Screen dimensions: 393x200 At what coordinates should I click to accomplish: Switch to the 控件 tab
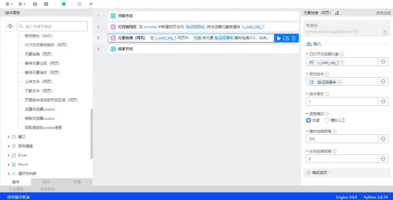(46, 182)
